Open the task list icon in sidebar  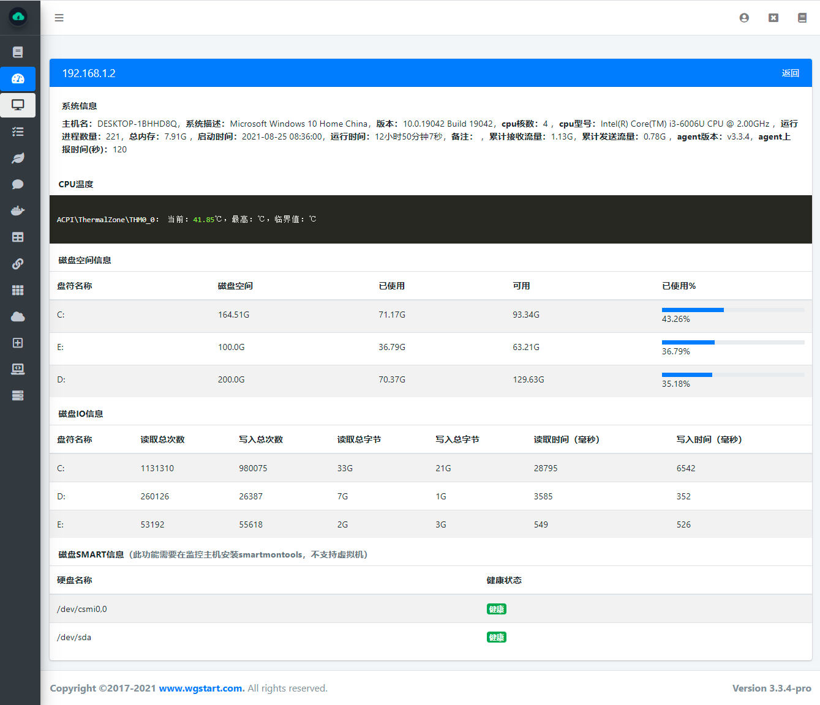[x=18, y=131]
